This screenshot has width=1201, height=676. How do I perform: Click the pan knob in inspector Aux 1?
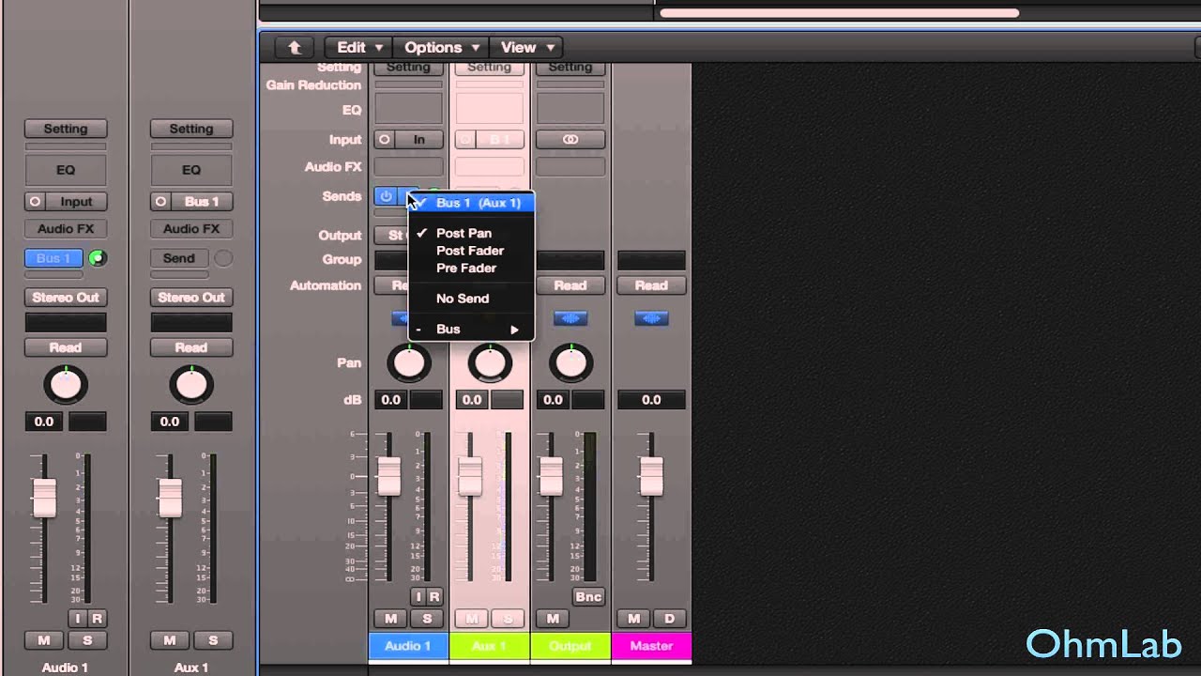tap(191, 385)
